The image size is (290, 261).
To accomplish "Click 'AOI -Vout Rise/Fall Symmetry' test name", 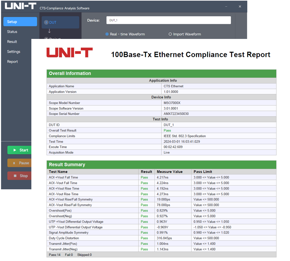I will tap(70, 205).
